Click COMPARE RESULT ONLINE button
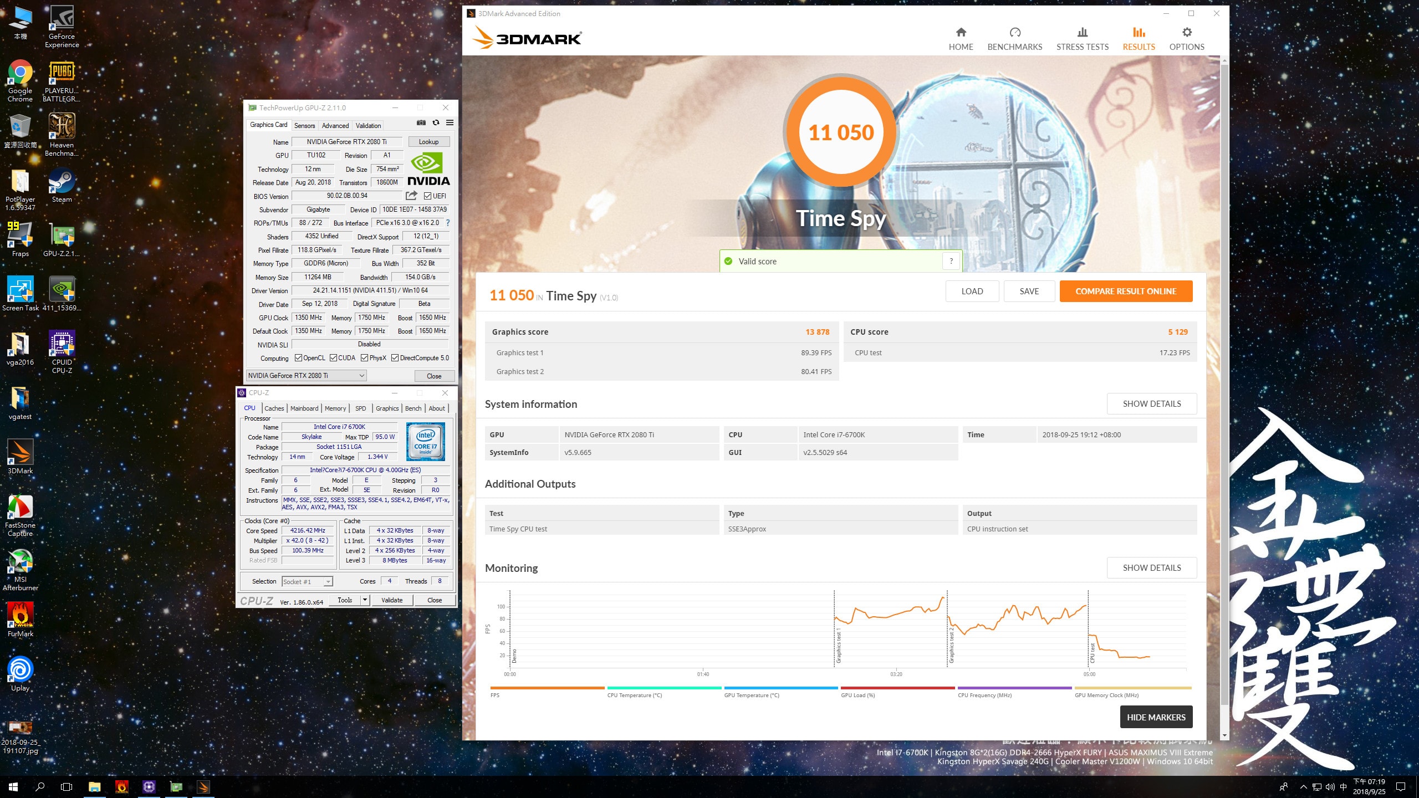Viewport: 1419px width, 798px height. pyautogui.click(x=1126, y=291)
